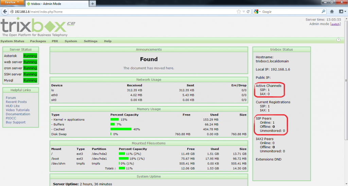Open the FtOCC link
348x186 pixels.
click(x=11, y=118)
